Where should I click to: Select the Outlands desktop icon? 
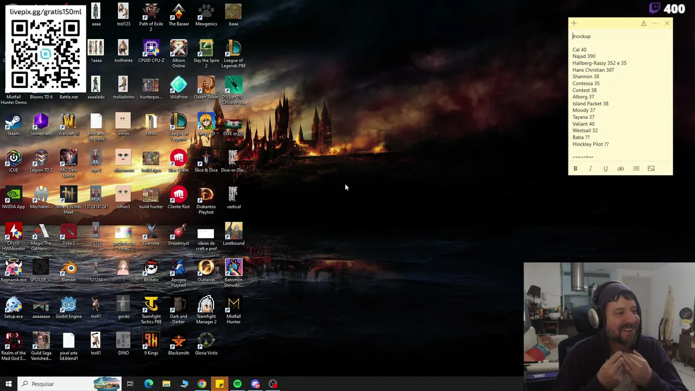206,270
